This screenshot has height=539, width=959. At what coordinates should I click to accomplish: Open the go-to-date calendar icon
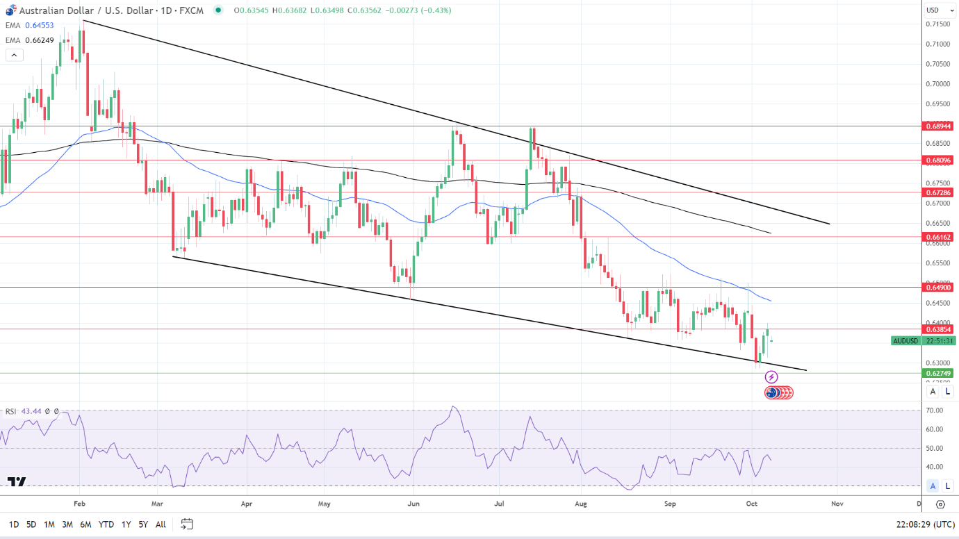(186, 524)
